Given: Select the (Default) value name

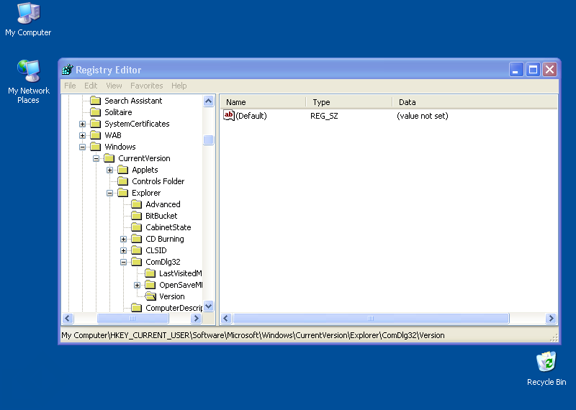Looking at the screenshot, I should tap(251, 116).
